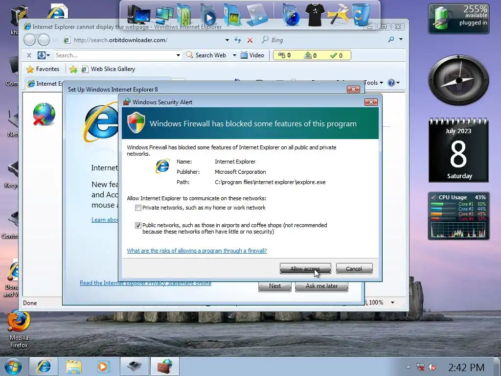Open the media player folder in dock
Screen dimensions: 501x376
click(208, 15)
